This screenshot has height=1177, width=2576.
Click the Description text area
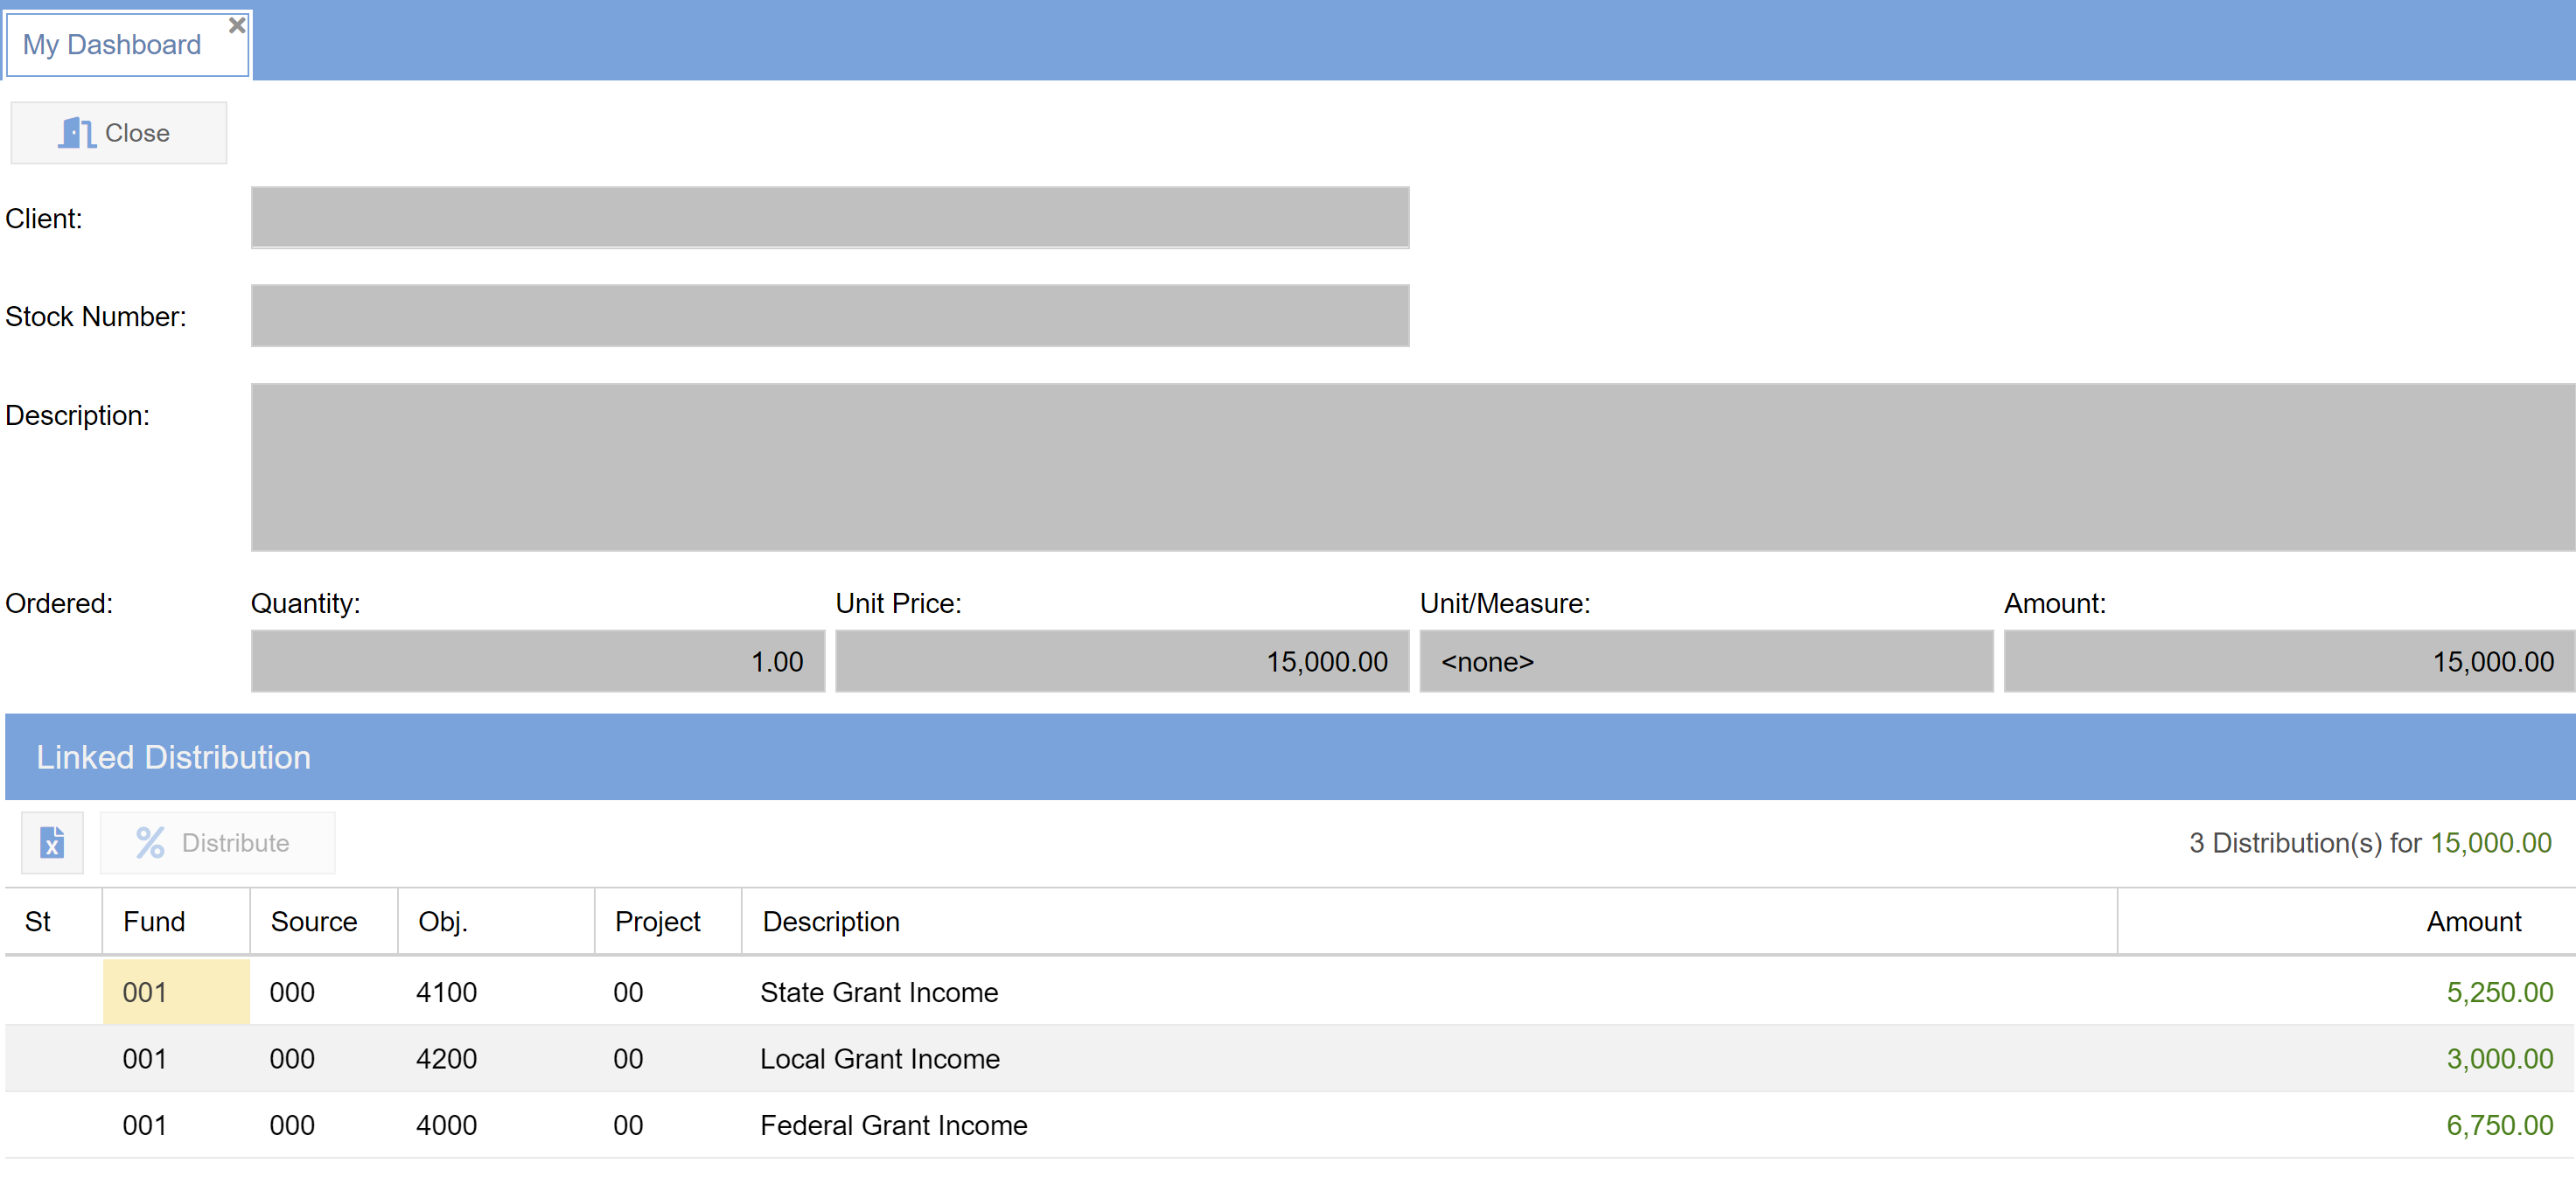pyautogui.click(x=1411, y=466)
